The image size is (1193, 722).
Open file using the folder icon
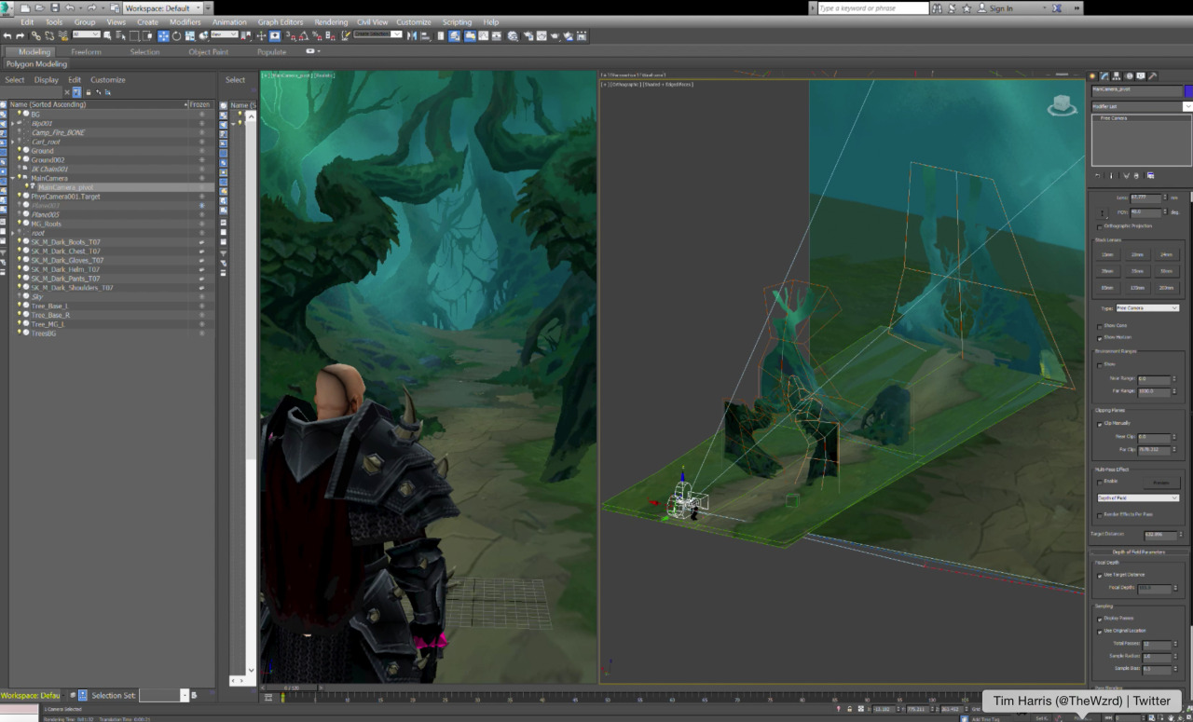click(39, 7)
